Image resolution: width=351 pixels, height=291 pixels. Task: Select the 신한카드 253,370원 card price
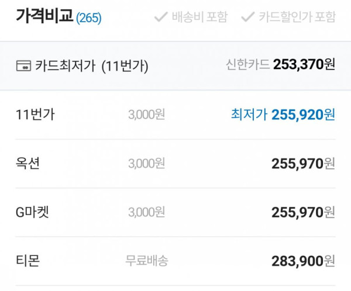[x=280, y=65]
